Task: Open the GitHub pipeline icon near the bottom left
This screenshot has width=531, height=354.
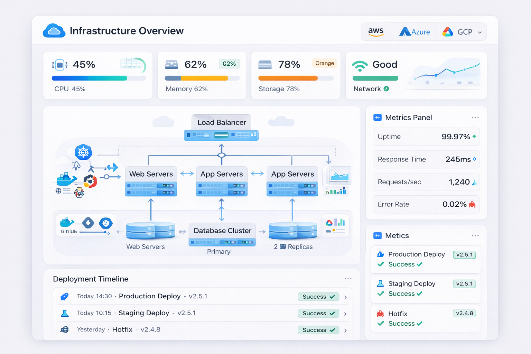Action: [67, 224]
